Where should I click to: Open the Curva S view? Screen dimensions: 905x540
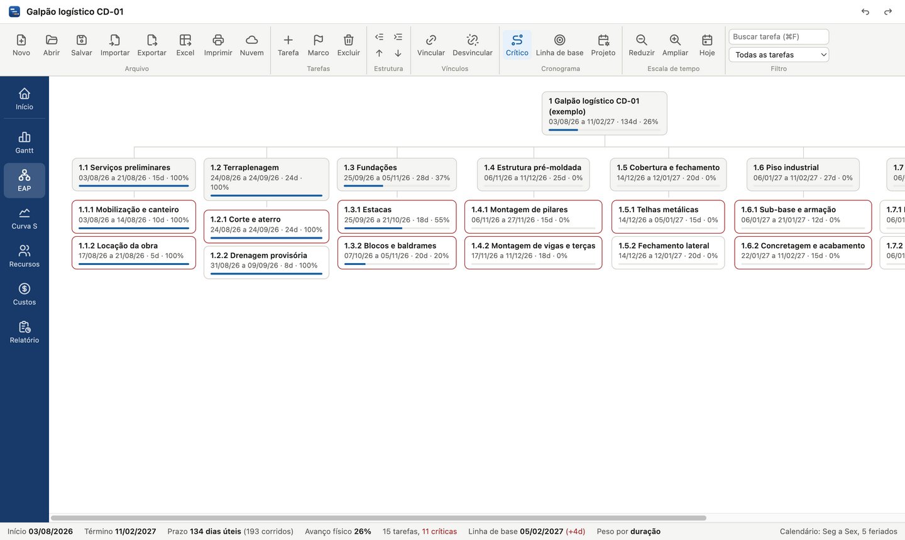click(x=25, y=218)
